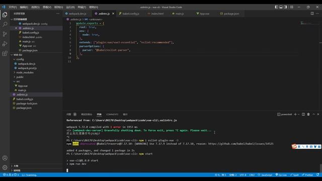The height and width of the screenshot is (181, 322).
Task: Split the editor to the right
Action: click(x=312, y=14)
